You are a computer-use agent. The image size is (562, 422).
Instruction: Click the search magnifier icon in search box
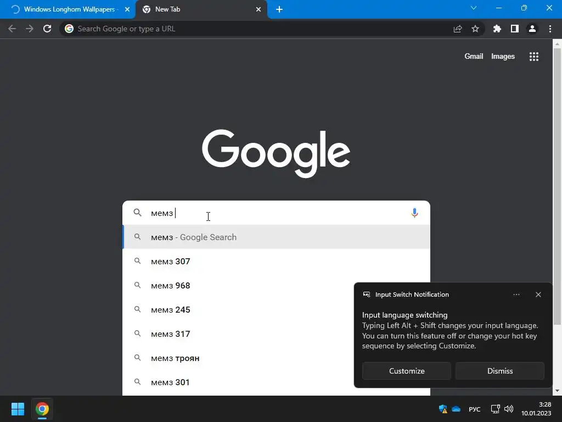(138, 213)
